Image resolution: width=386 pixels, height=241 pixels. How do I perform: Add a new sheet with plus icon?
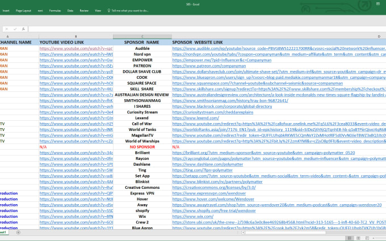(18, 232)
